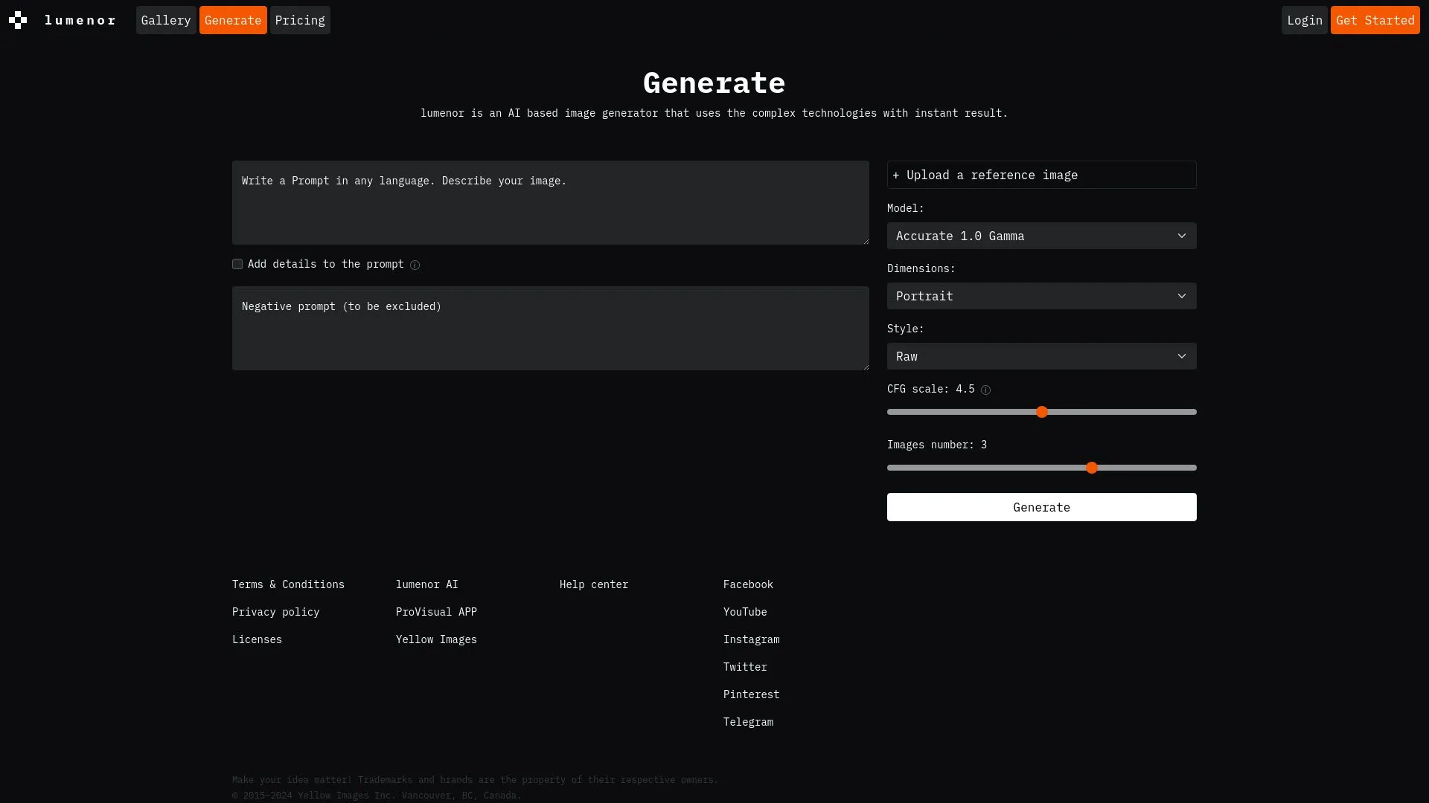Expand the Style Raw dropdown

[1041, 356]
